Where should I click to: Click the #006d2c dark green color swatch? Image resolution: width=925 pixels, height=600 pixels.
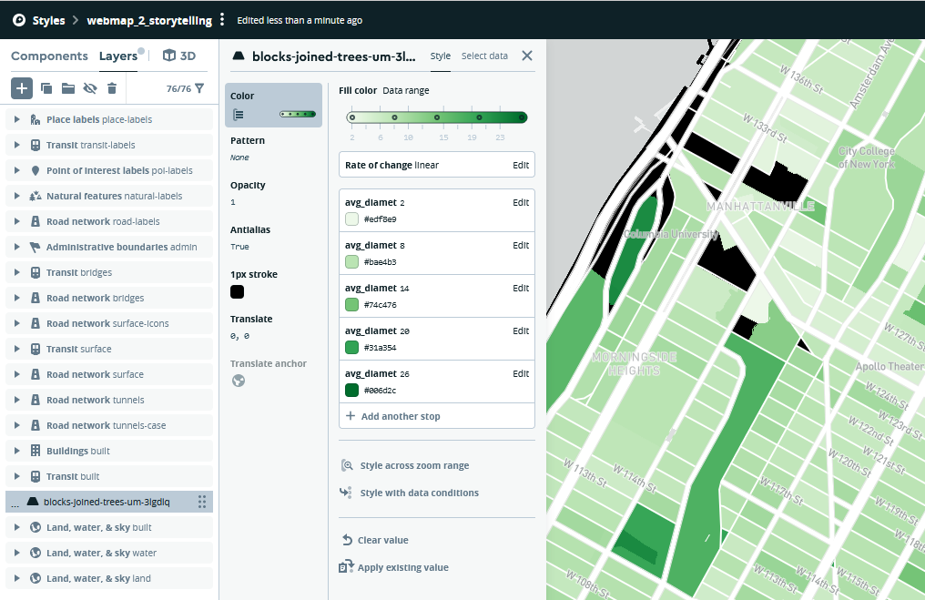(352, 390)
